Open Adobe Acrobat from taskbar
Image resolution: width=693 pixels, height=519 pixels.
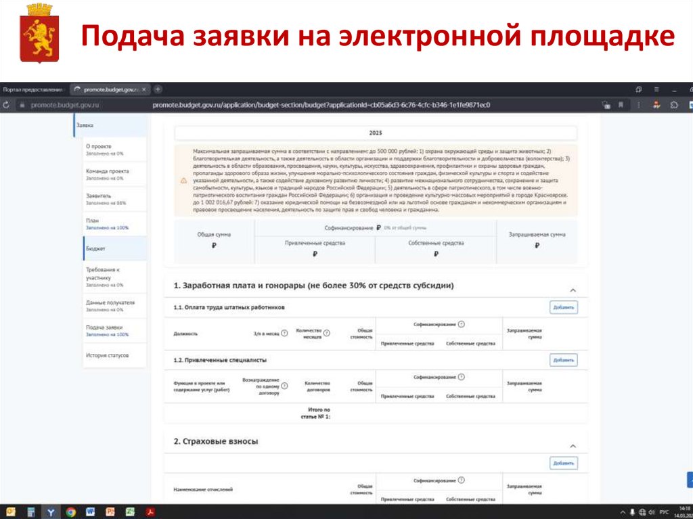pyautogui.click(x=150, y=512)
